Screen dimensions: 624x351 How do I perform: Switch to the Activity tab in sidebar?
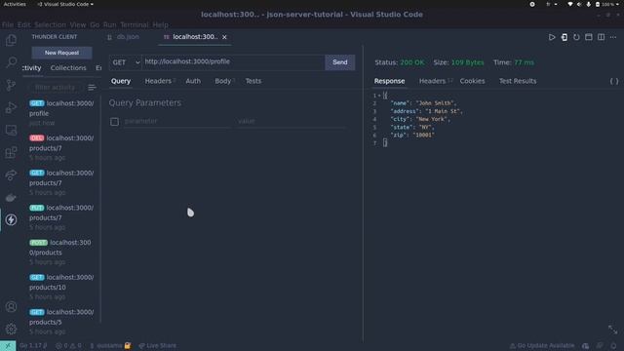[32, 68]
